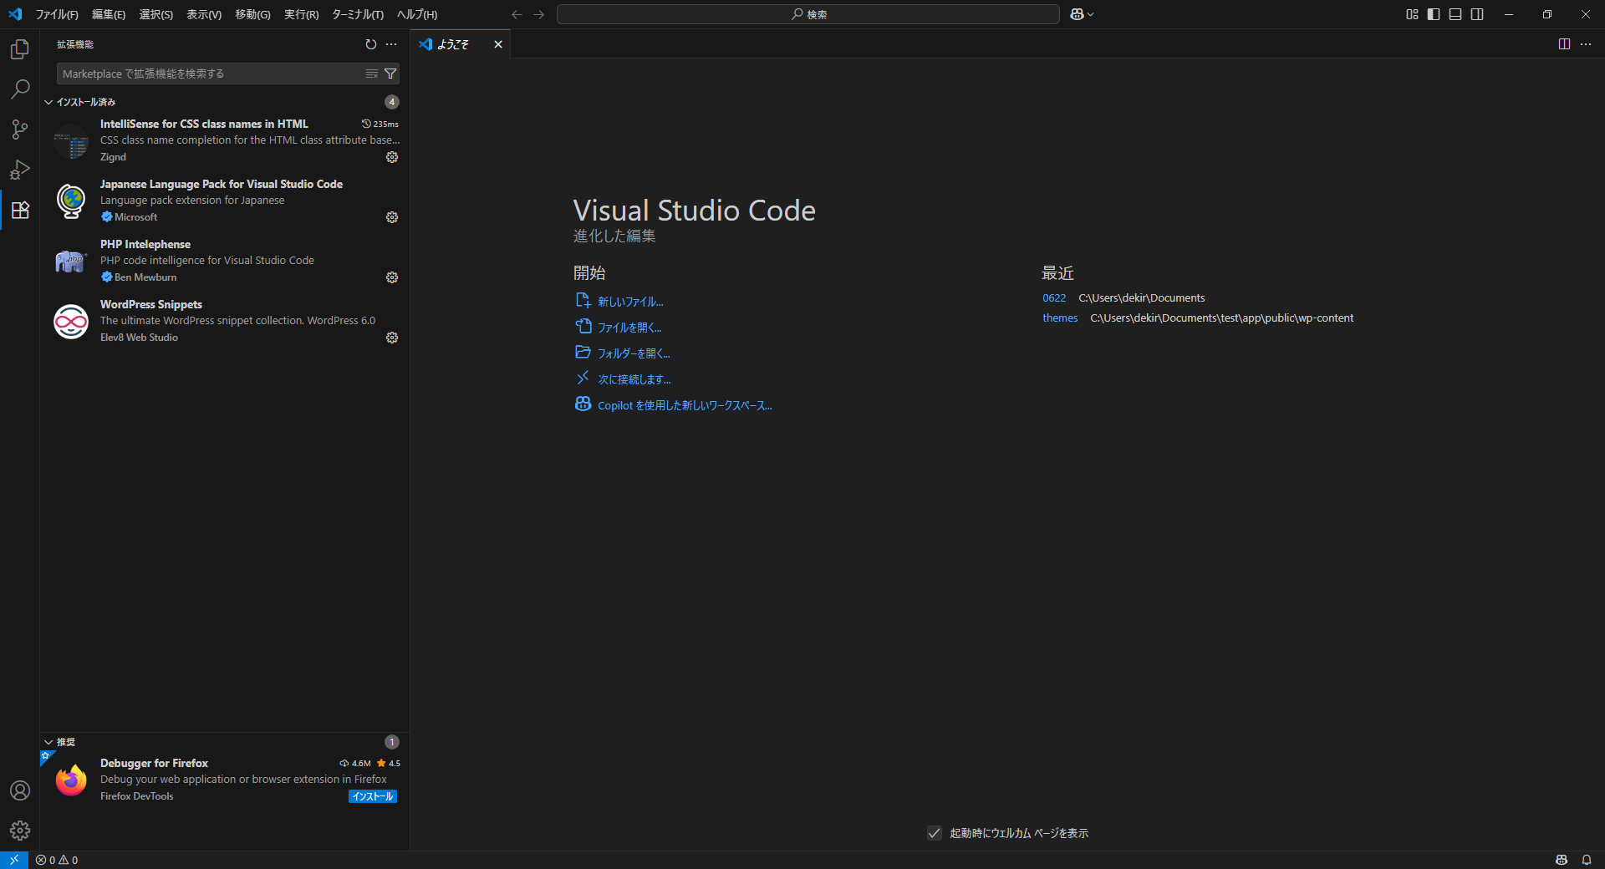The image size is (1605, 869).
Task: Toggle primary side bar visibility
Action: point(1434,14)
